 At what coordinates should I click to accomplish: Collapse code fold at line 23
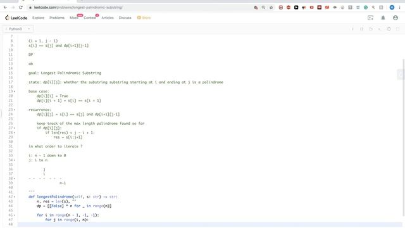(x=15, y=110)
